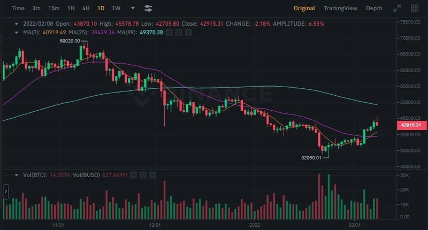
Task: Open Vol(BTC) indicator settings gear
Action: 143,175
